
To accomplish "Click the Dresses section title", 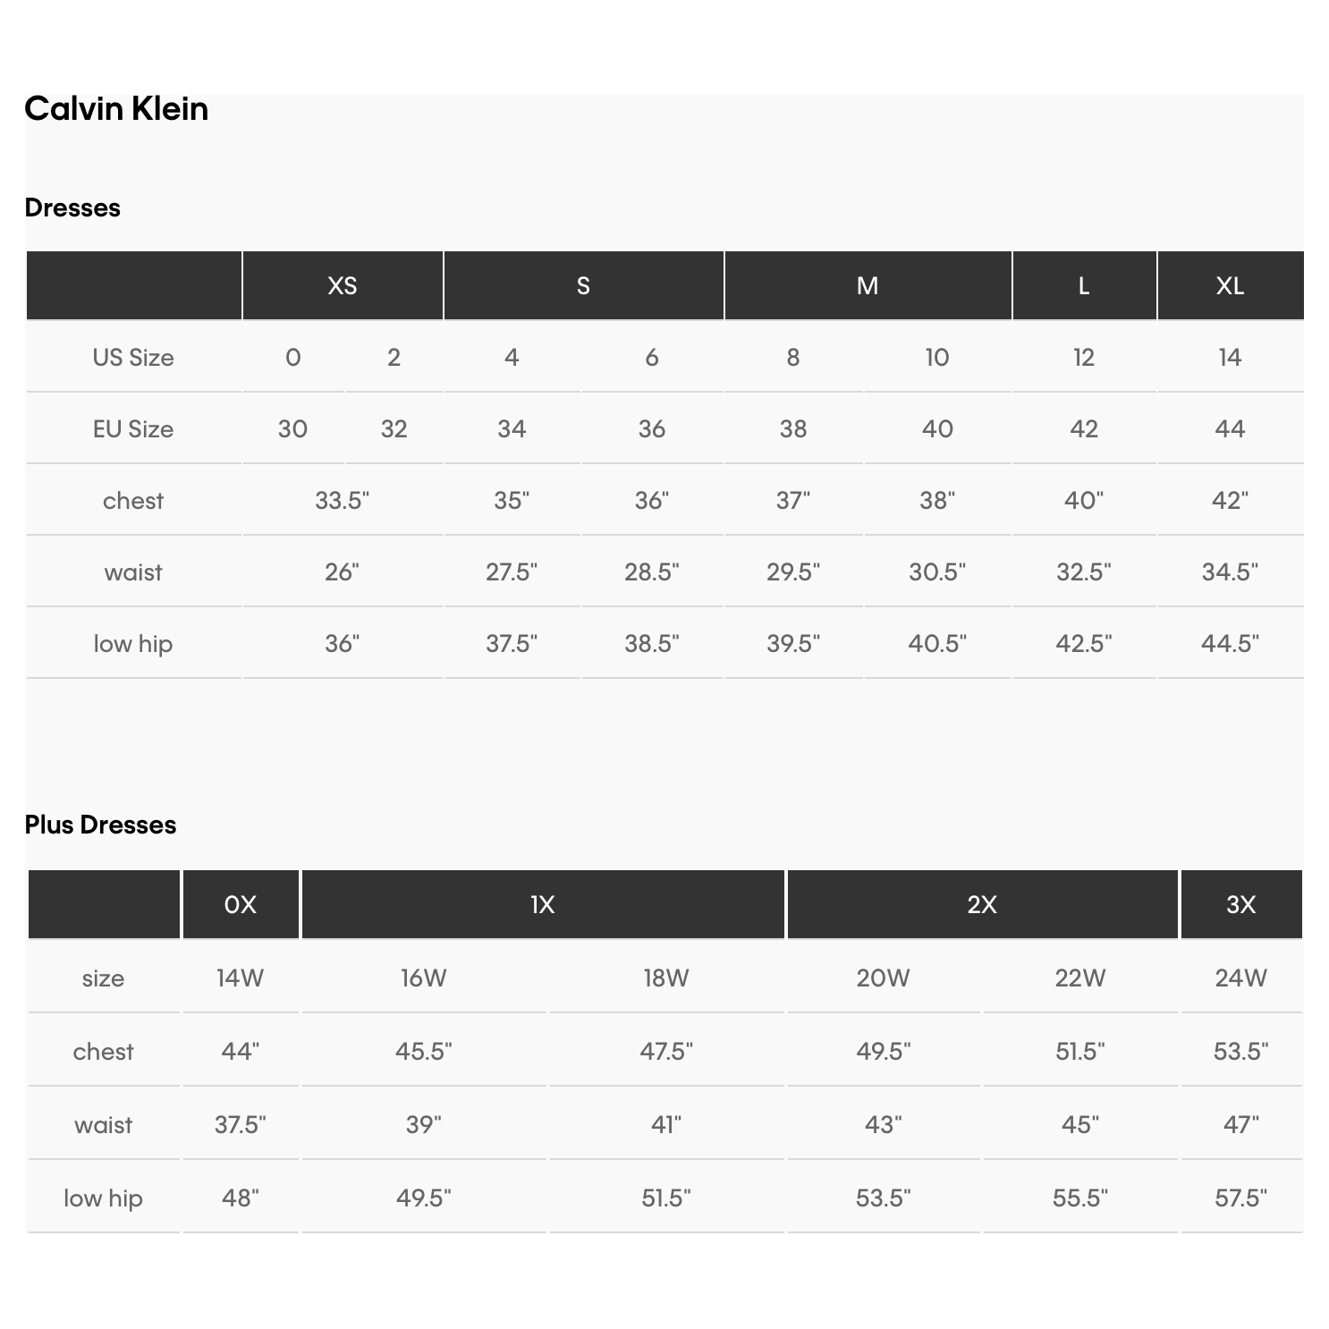I will click(x=72, y=207).
